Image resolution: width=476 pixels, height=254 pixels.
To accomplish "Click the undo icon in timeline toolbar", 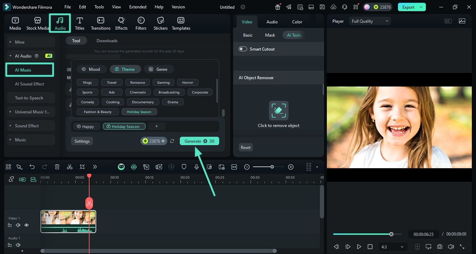I will [32, 167].
